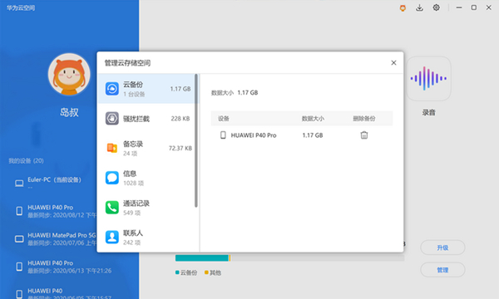Click the orange notes icon
The image size is (499, 299).
coord(112,148)
